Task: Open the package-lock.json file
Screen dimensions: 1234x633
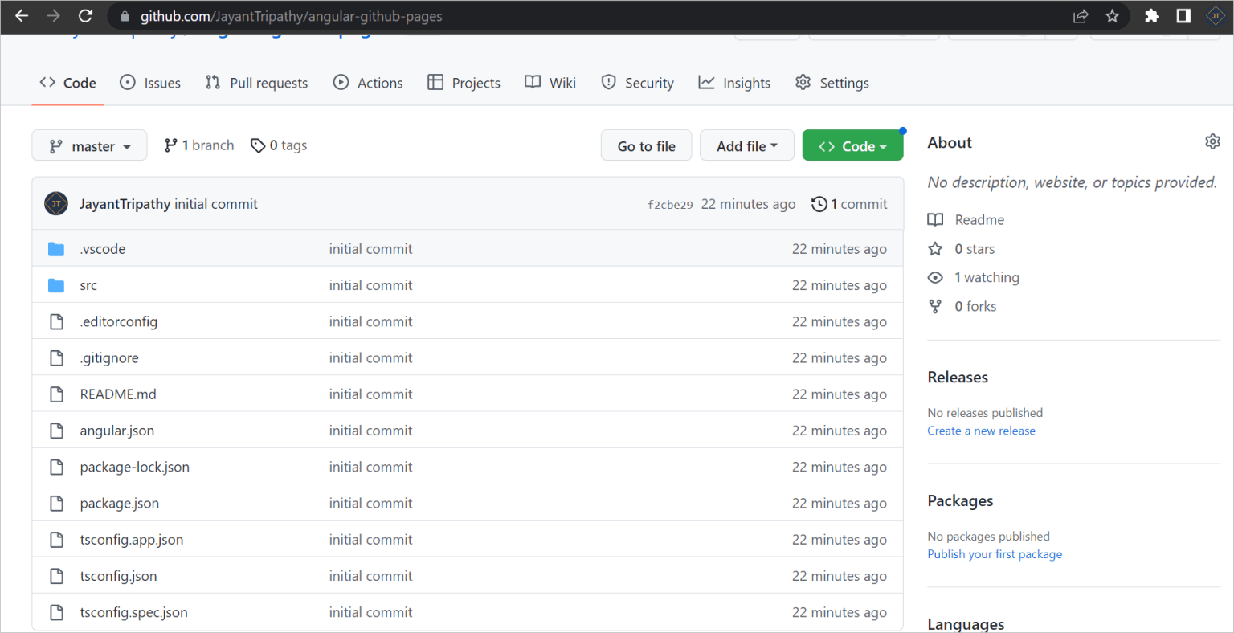Action: click(x=135, y=467)
